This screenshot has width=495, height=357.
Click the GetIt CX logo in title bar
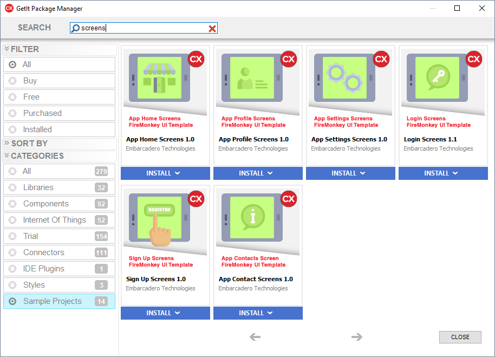tap(9, 9)
